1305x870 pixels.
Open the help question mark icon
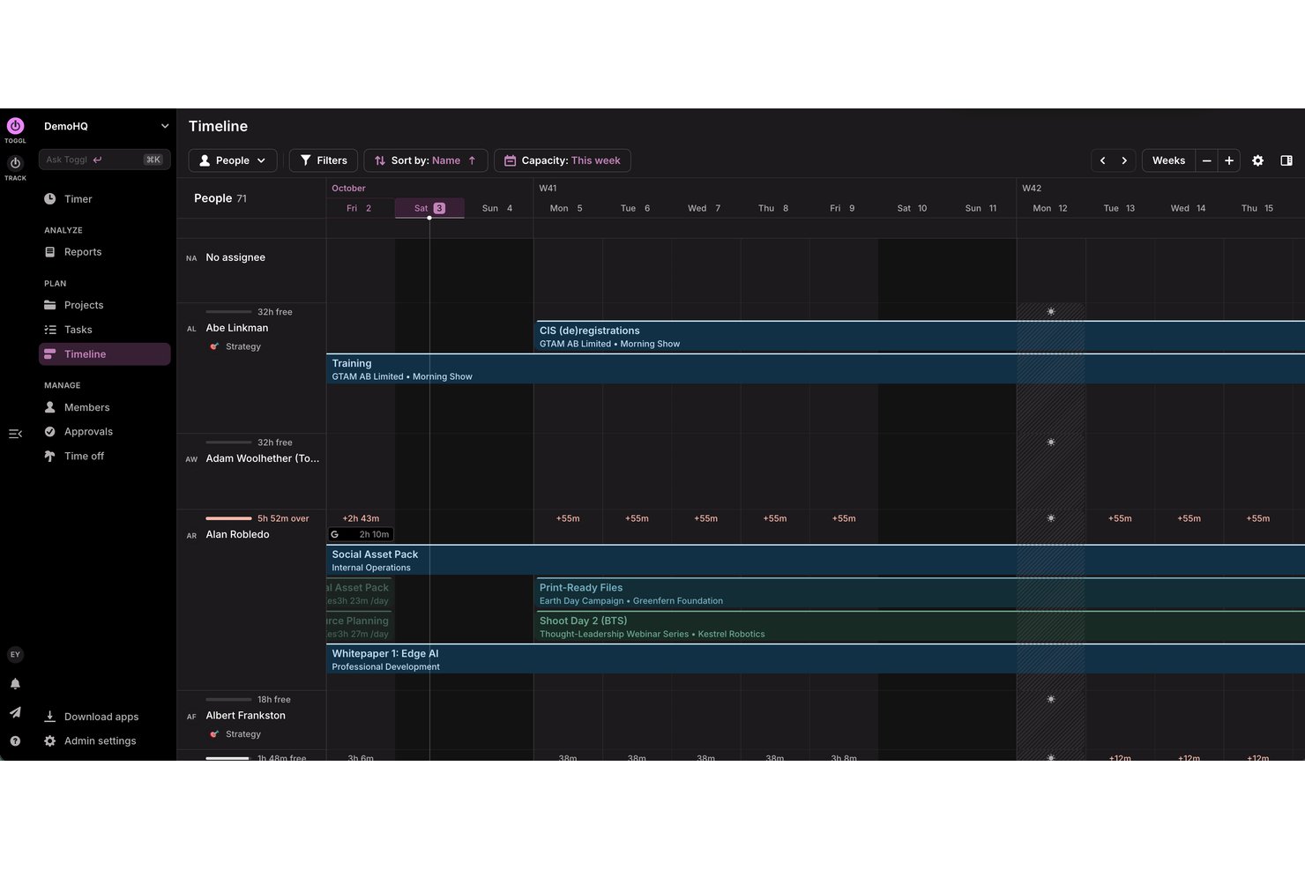(x=15, y=741)
